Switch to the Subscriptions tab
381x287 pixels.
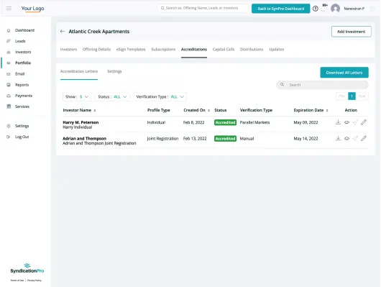coord(163,50)
